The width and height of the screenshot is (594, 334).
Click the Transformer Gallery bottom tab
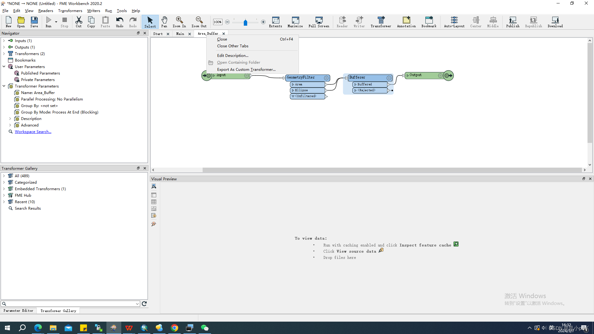tap(58, 311)
